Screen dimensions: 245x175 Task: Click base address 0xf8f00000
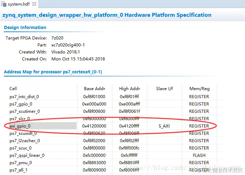pyautogui.click(x=94, y=148)
